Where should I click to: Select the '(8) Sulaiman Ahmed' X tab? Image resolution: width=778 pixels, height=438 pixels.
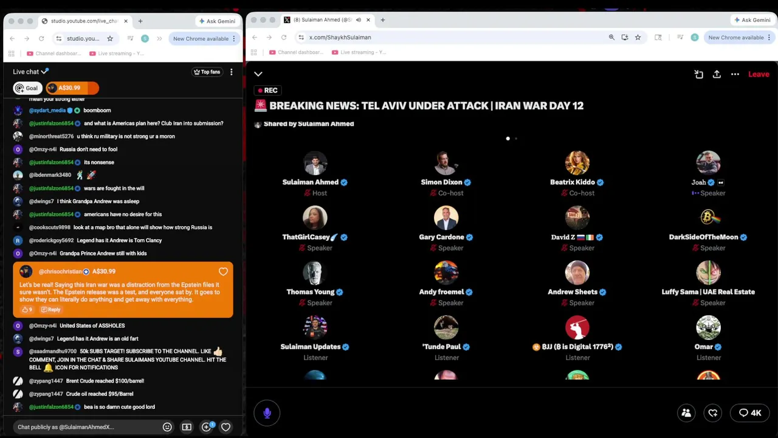(x=327, y=20)
